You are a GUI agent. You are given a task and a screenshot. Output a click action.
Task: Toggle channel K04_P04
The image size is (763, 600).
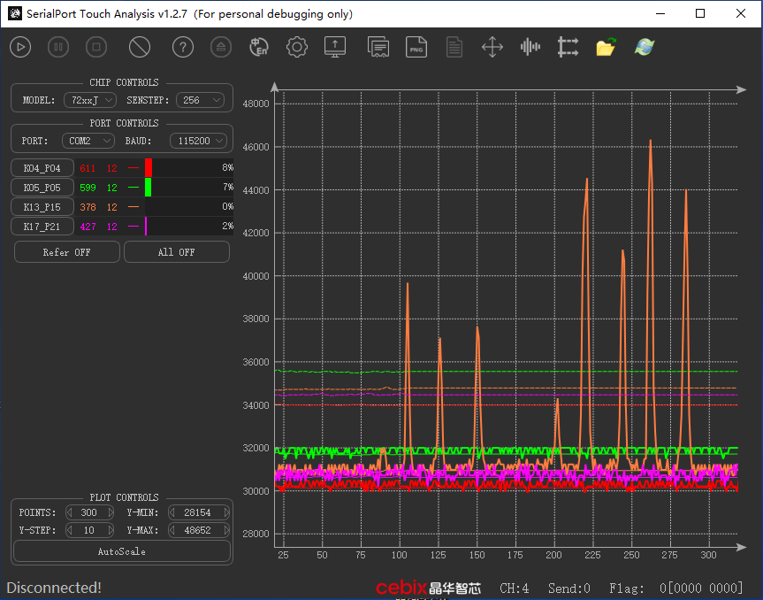[42, 168]
